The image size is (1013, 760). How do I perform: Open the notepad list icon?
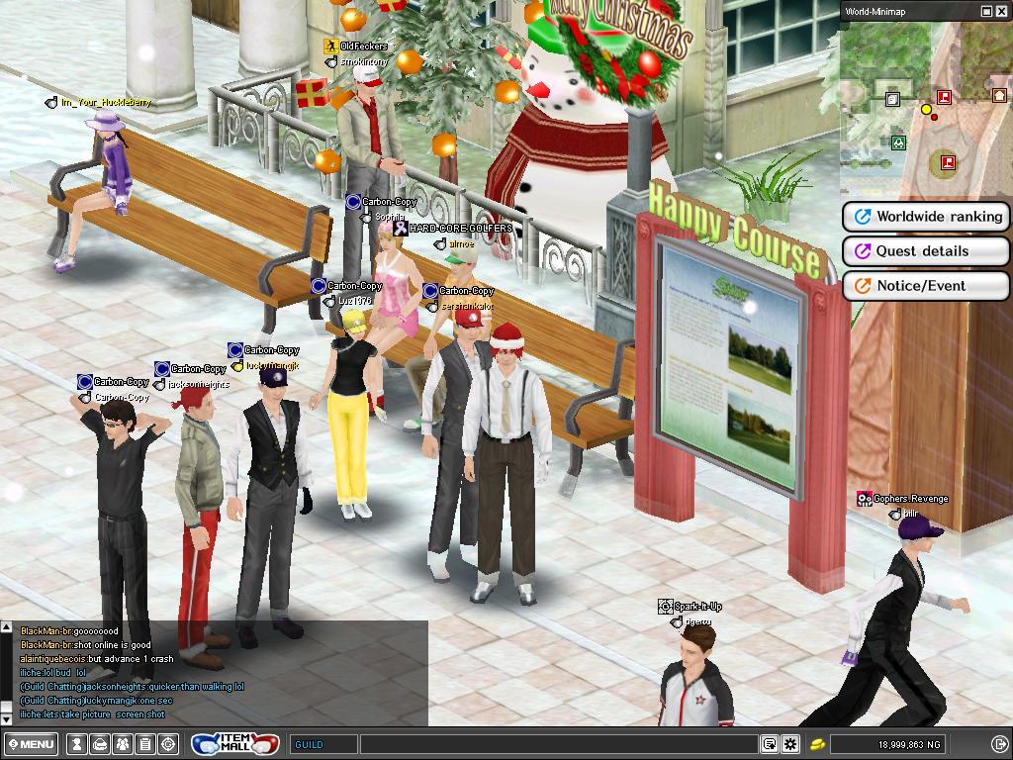(x=145, y=744)
